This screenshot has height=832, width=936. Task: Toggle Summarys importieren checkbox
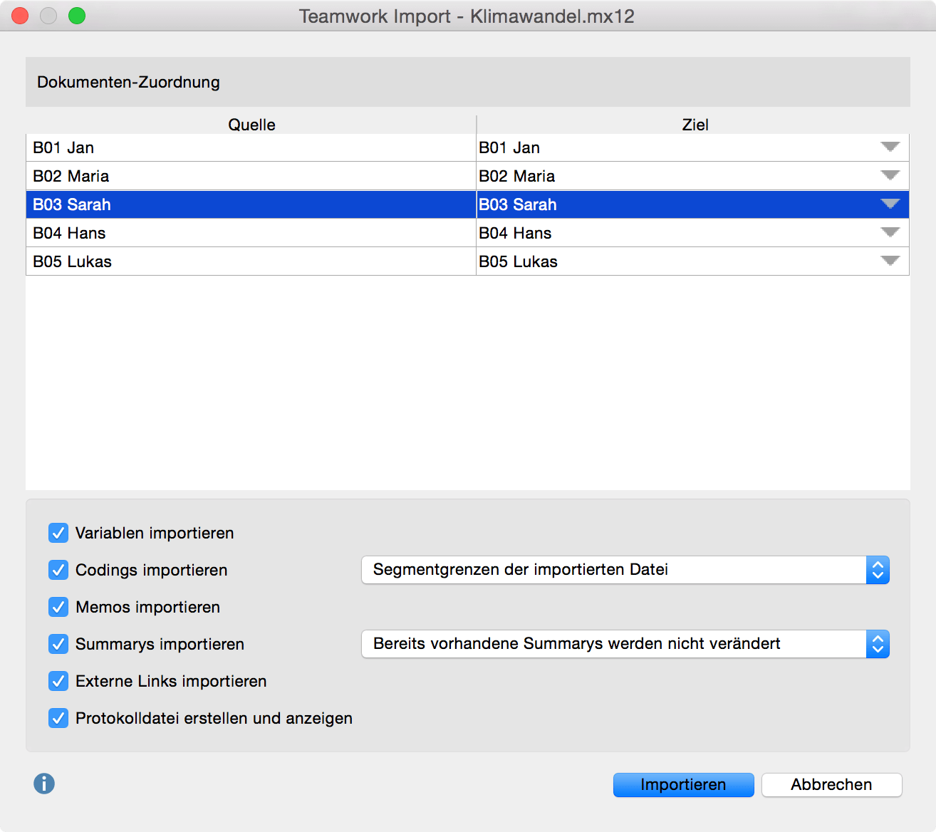58,644
